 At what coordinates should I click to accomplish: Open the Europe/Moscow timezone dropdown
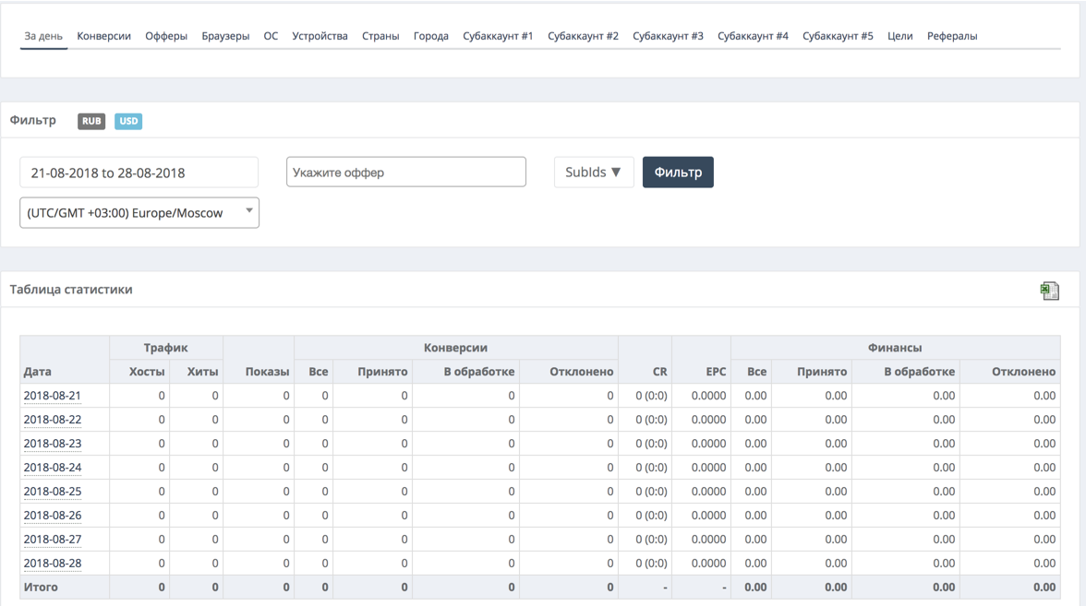[139, 213]
